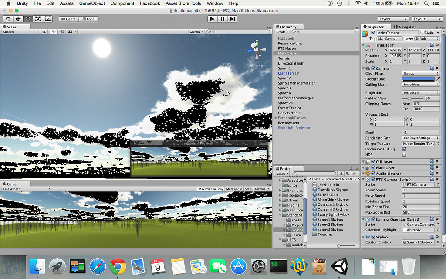Toggle scene lighting in the Scene view toolbar
Viewport: 446px width, 279px height.
tap(53, 31)
